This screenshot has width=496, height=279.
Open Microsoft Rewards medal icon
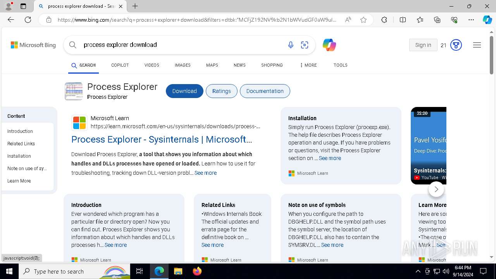456,45
